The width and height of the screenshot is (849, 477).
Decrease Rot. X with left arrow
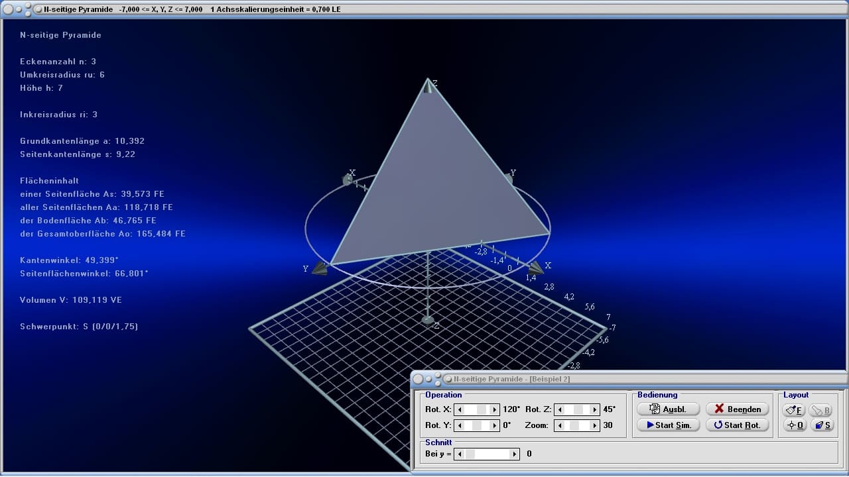[459, 410]
